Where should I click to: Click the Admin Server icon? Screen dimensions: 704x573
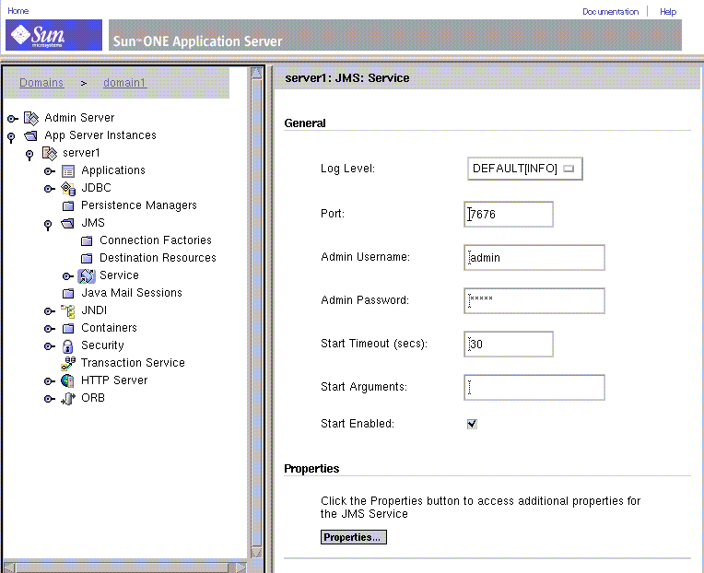[31, 119]
